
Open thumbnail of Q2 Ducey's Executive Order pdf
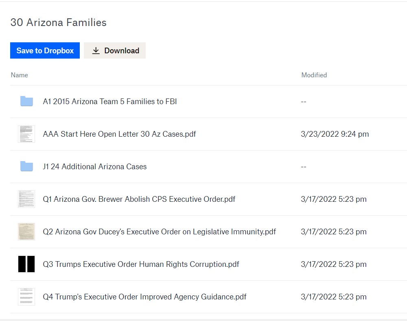(26, 231)
